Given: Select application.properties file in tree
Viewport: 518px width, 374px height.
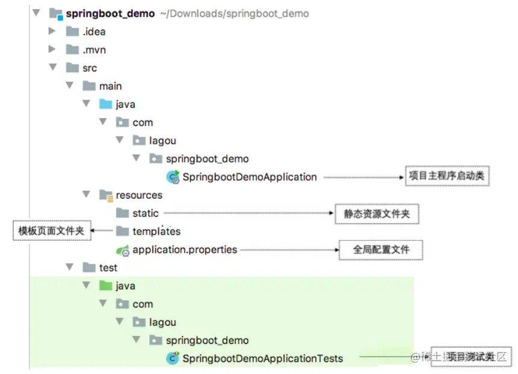Looking at the screenshot, I should 177,250.
